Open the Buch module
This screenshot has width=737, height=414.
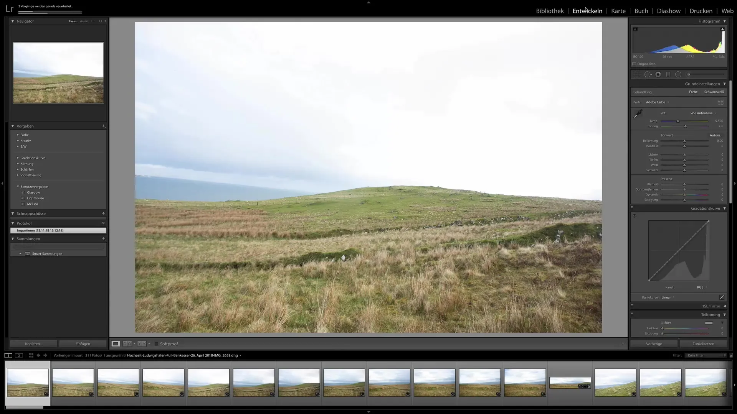[641, 11]
